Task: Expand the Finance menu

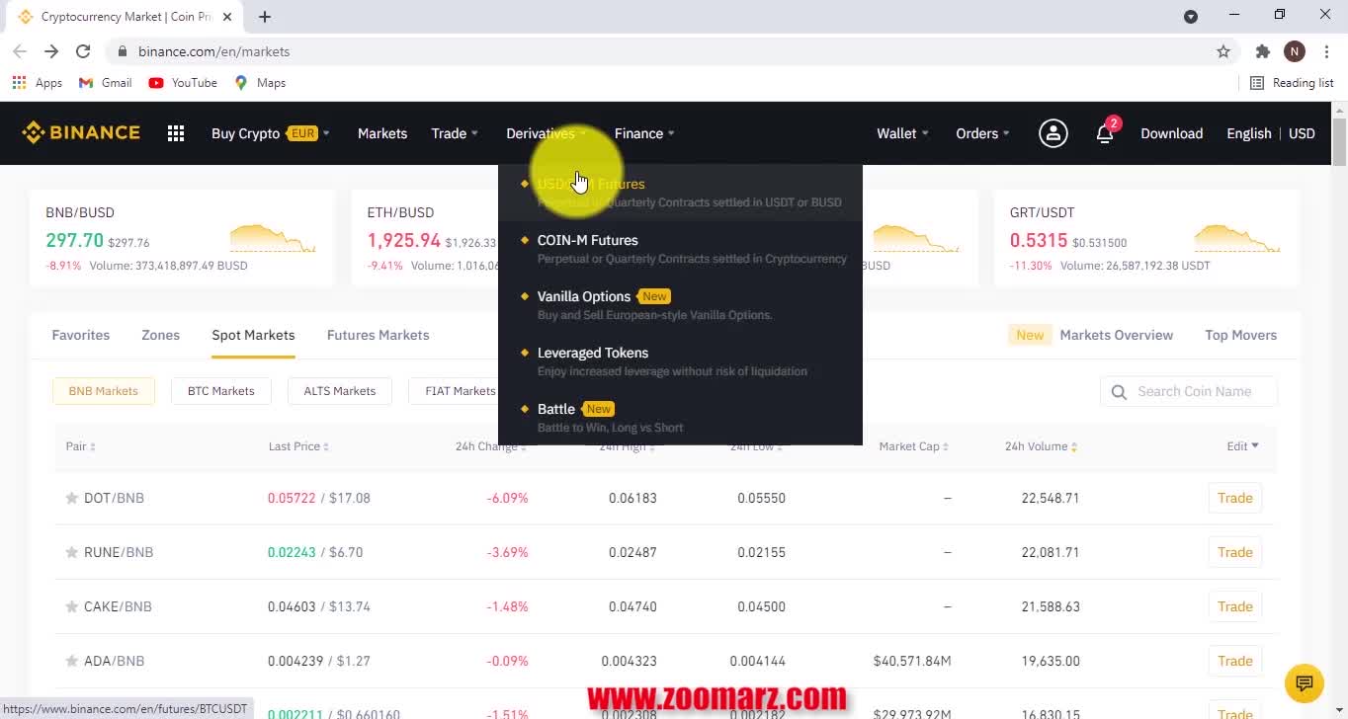Action: tap(644, 133)
